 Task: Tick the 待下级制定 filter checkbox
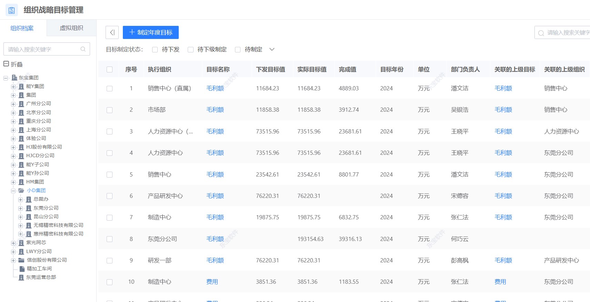(190, 50)
